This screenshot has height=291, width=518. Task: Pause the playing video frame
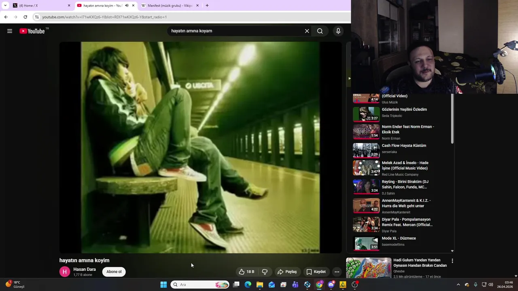point(200,148)
